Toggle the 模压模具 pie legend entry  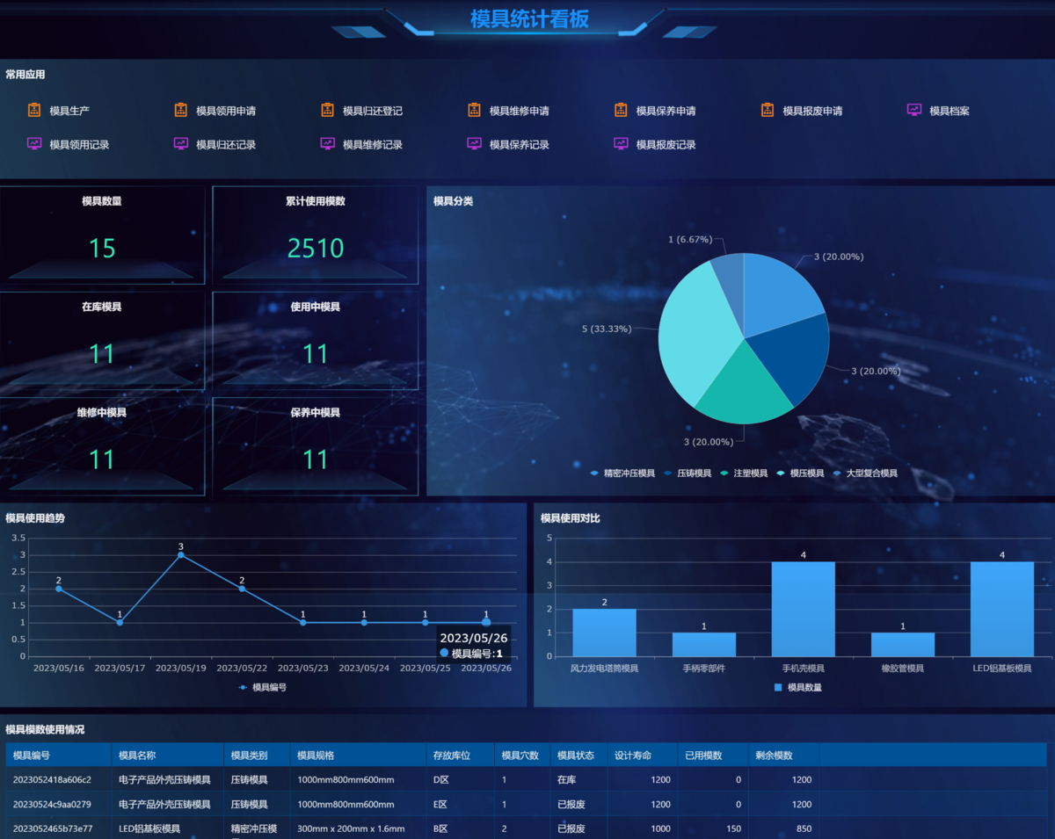(x=800, y=474)
